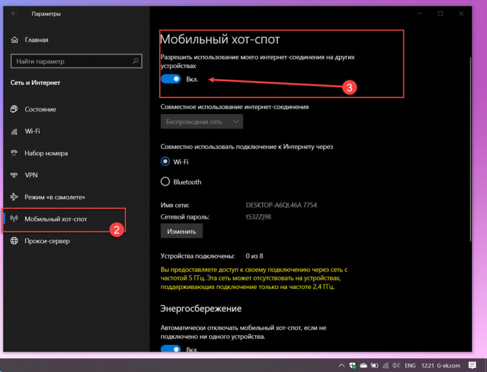Go to the Wi-Fi settings page
Screen dimensions: 487x372
(25, 131)
